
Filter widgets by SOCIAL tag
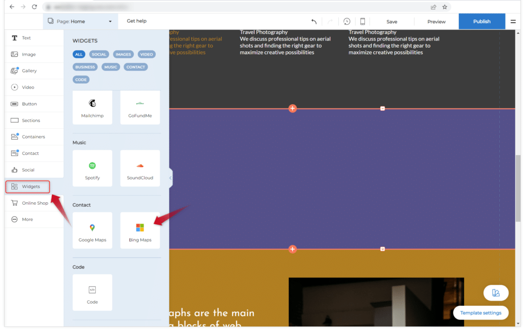(99, 54)
